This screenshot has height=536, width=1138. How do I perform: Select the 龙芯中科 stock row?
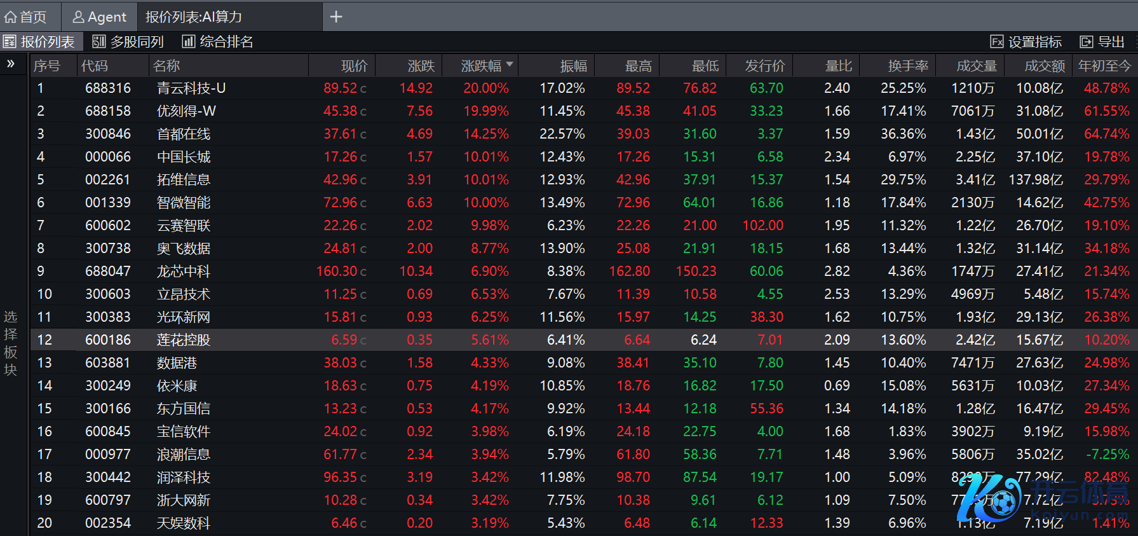183,271
